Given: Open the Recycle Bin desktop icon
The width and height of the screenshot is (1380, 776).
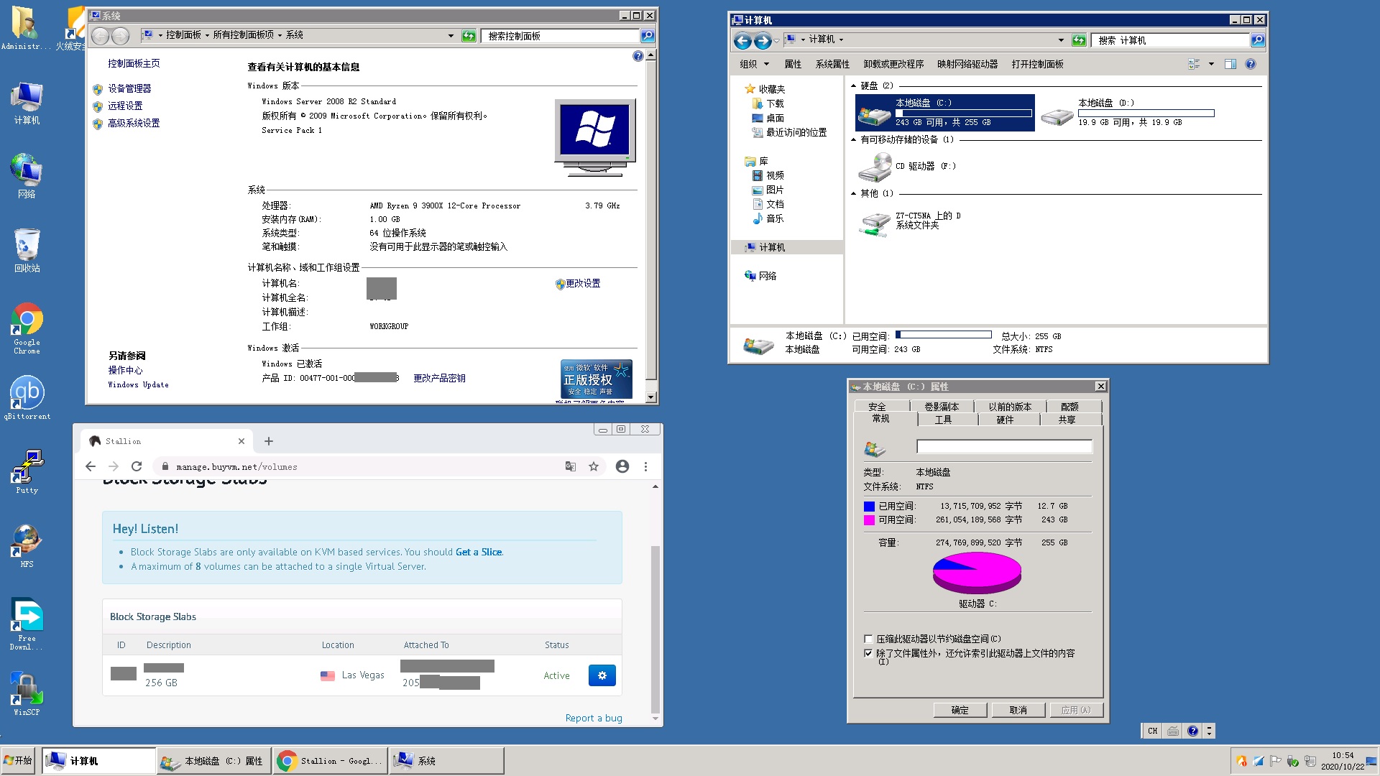Looking at the screenshot, I should point(27,250).
